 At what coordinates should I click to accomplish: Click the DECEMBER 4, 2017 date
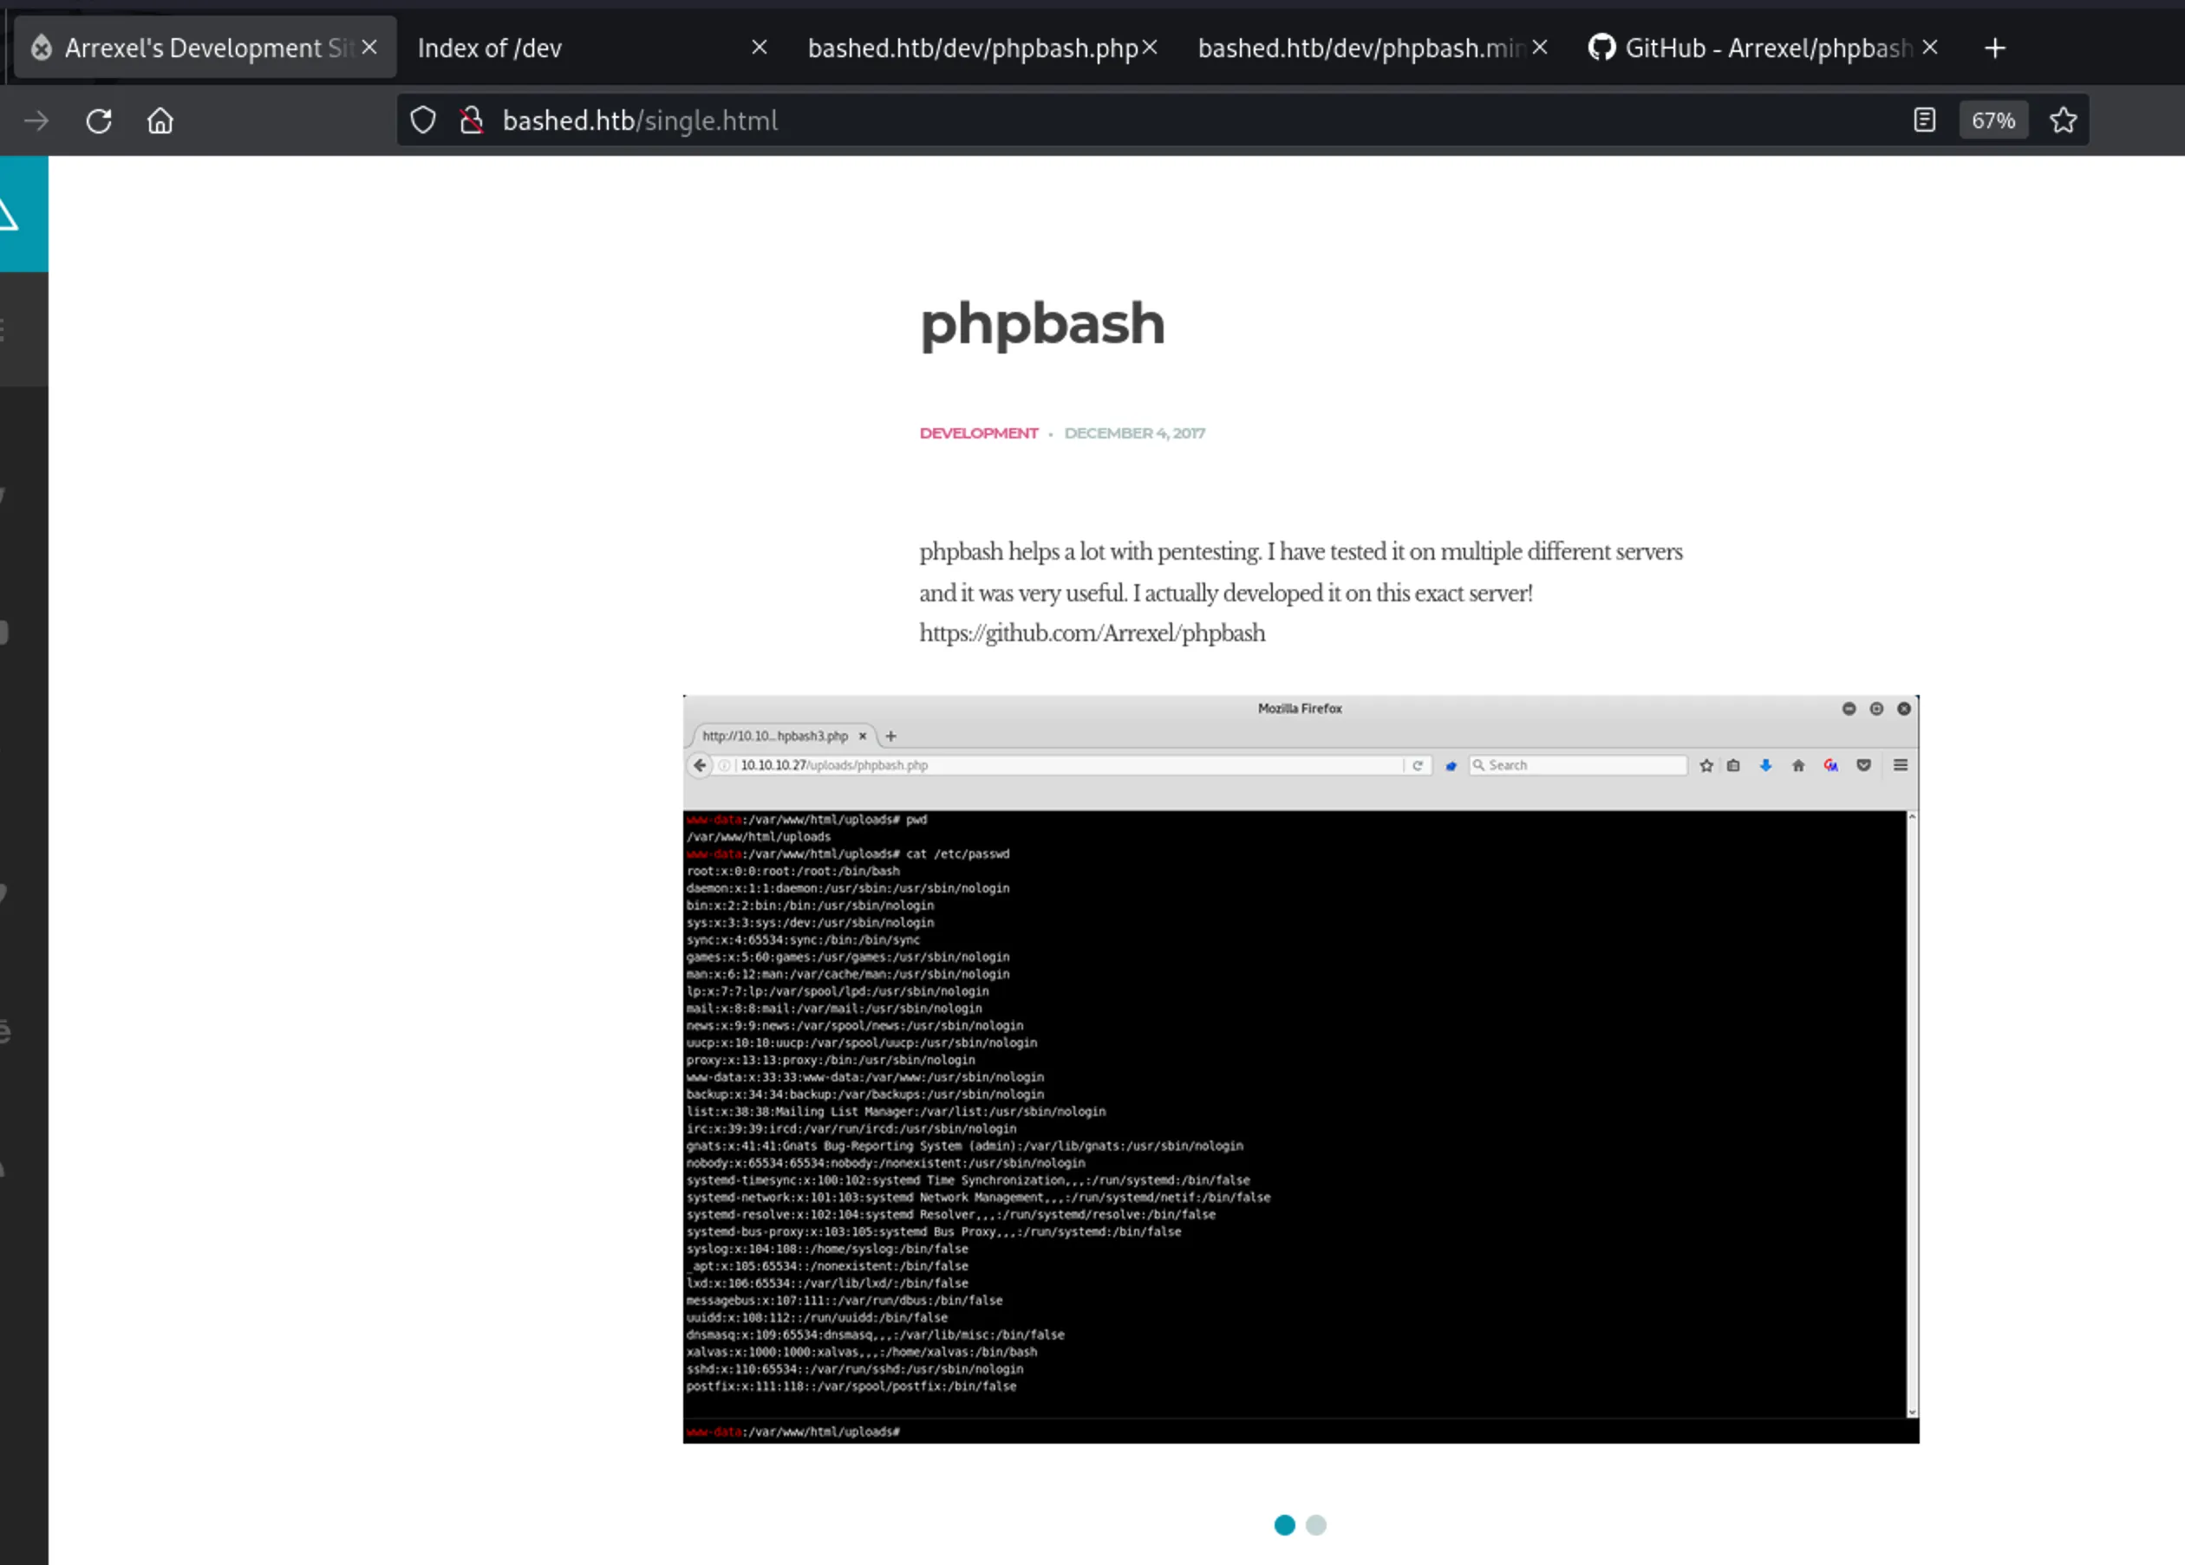[x=1134, y=433]
